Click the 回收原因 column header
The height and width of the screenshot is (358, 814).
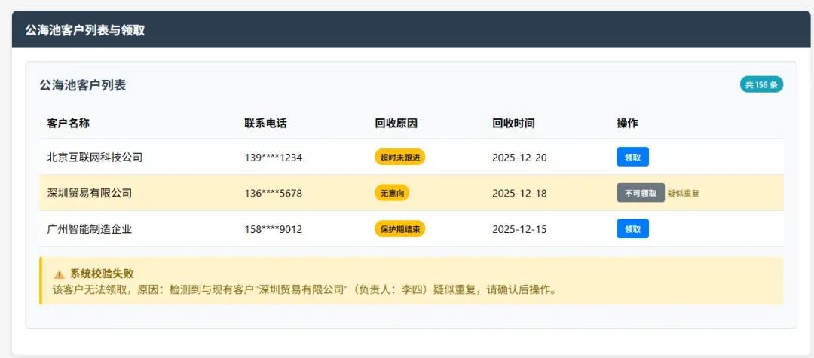pos(396,123)
